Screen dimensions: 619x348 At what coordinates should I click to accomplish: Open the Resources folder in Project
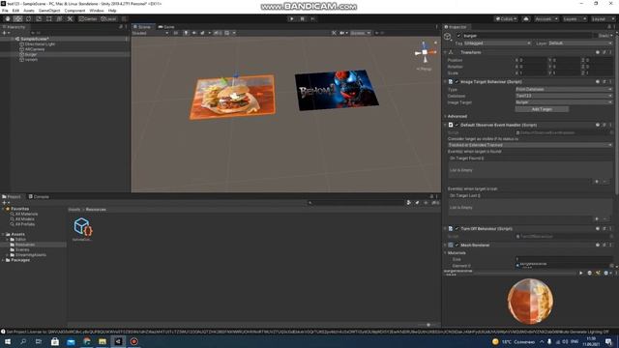(x=25, y=245)
